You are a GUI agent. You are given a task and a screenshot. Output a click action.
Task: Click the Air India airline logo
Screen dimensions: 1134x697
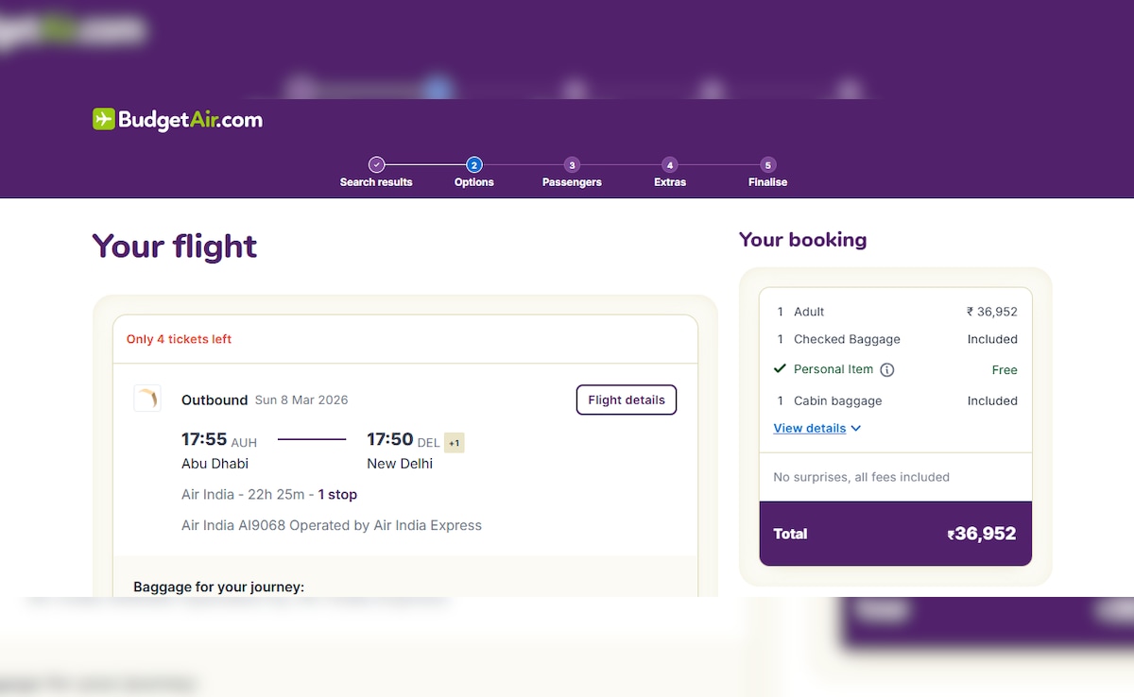147,399
